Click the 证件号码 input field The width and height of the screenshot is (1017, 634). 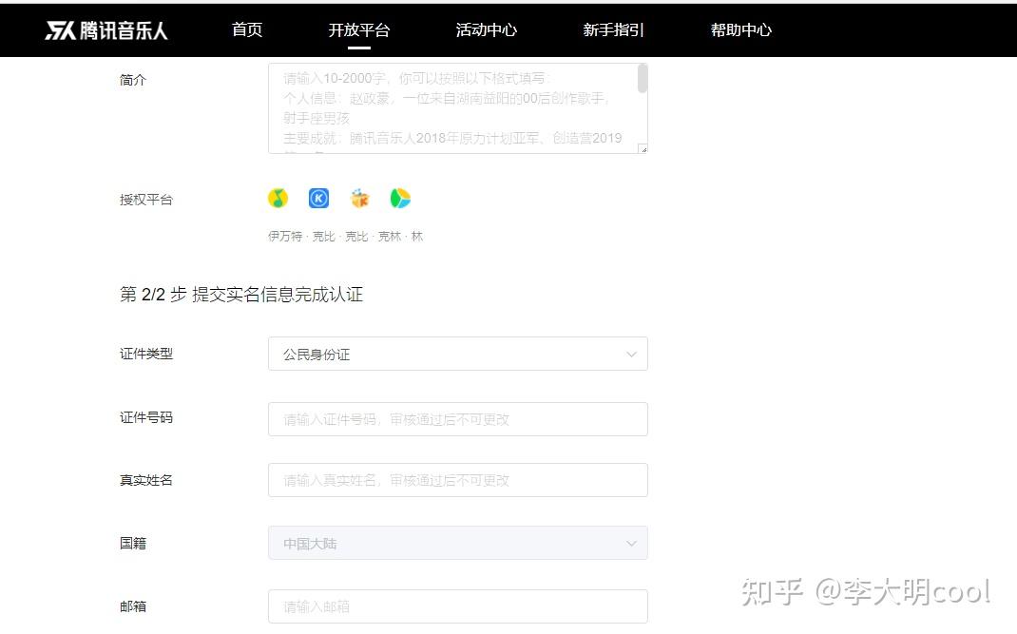coord(458,418)
